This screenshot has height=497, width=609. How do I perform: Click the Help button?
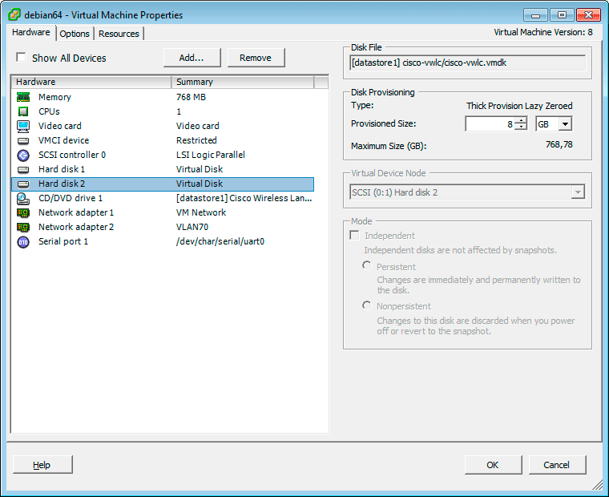(x=42, y=465)
